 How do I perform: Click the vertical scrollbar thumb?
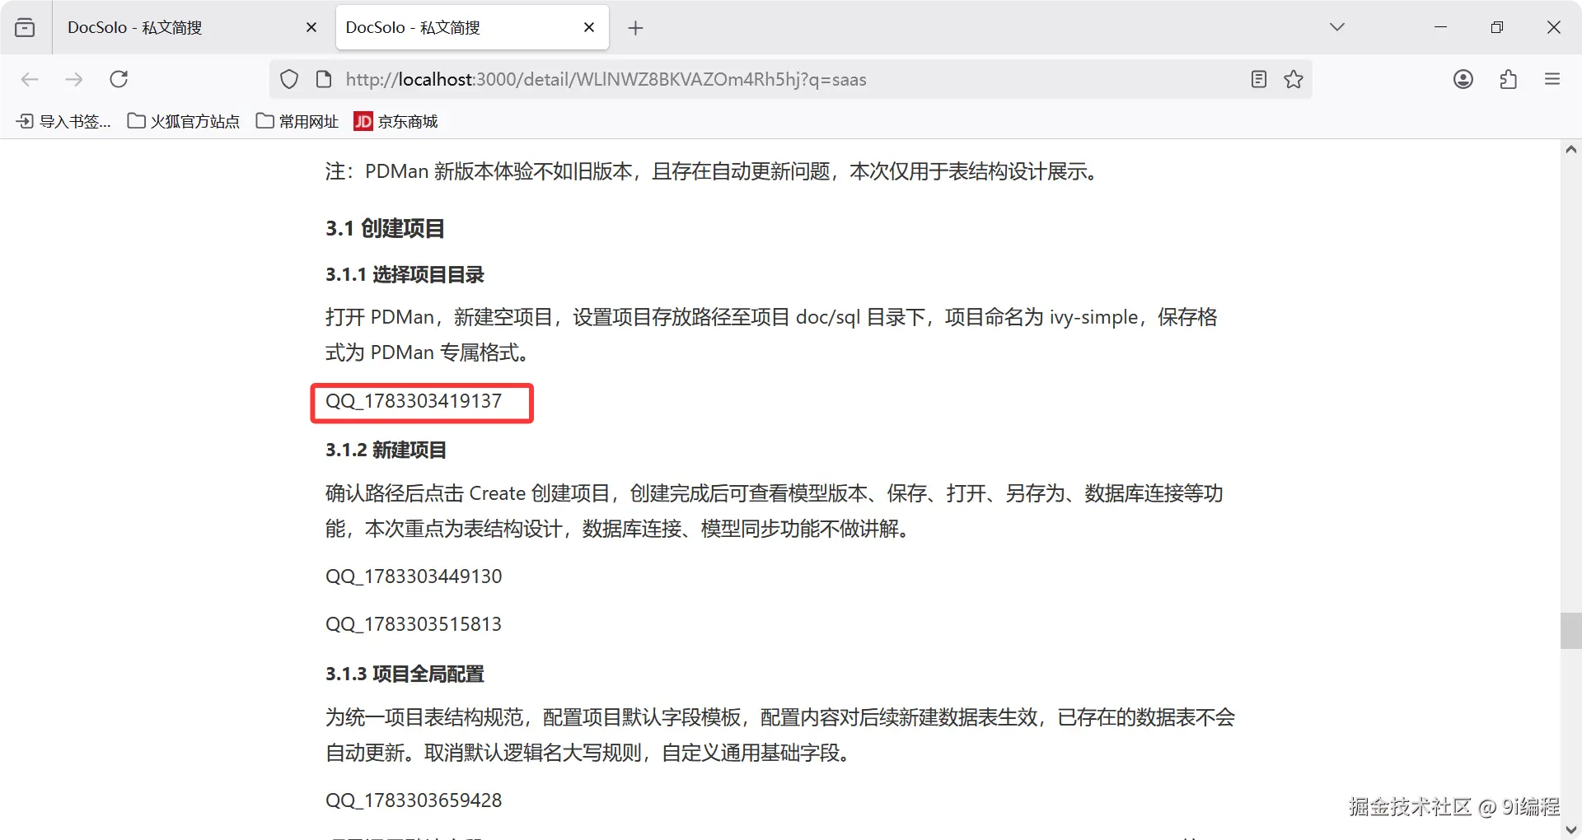[x=1570, y=631]
